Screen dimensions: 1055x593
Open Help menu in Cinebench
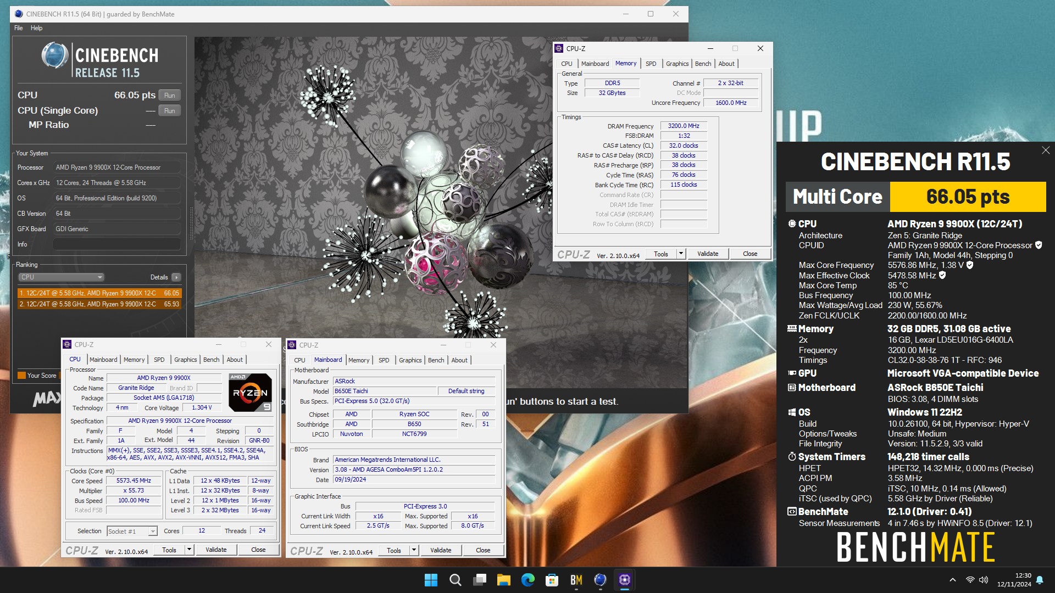click(x=36, y=28)
